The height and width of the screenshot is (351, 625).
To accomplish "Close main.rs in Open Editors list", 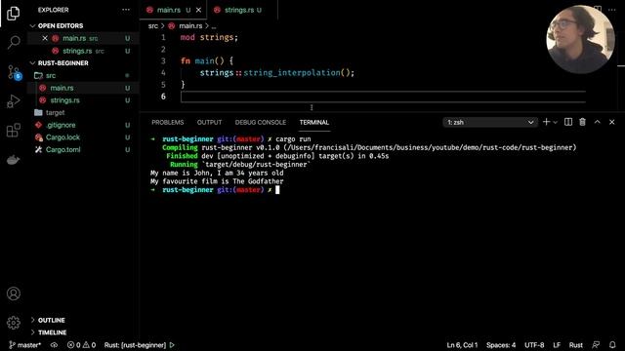I will [45, 38].
